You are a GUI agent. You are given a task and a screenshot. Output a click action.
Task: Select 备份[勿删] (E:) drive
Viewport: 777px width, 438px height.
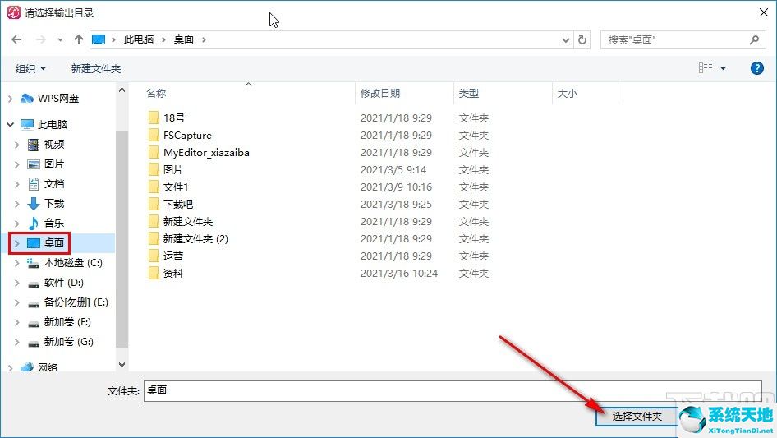click(x=76, y=302)
